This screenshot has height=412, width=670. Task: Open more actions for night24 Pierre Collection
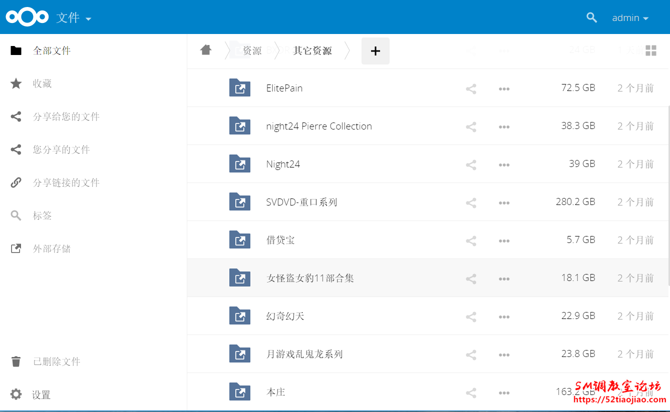tap(504, 127)
